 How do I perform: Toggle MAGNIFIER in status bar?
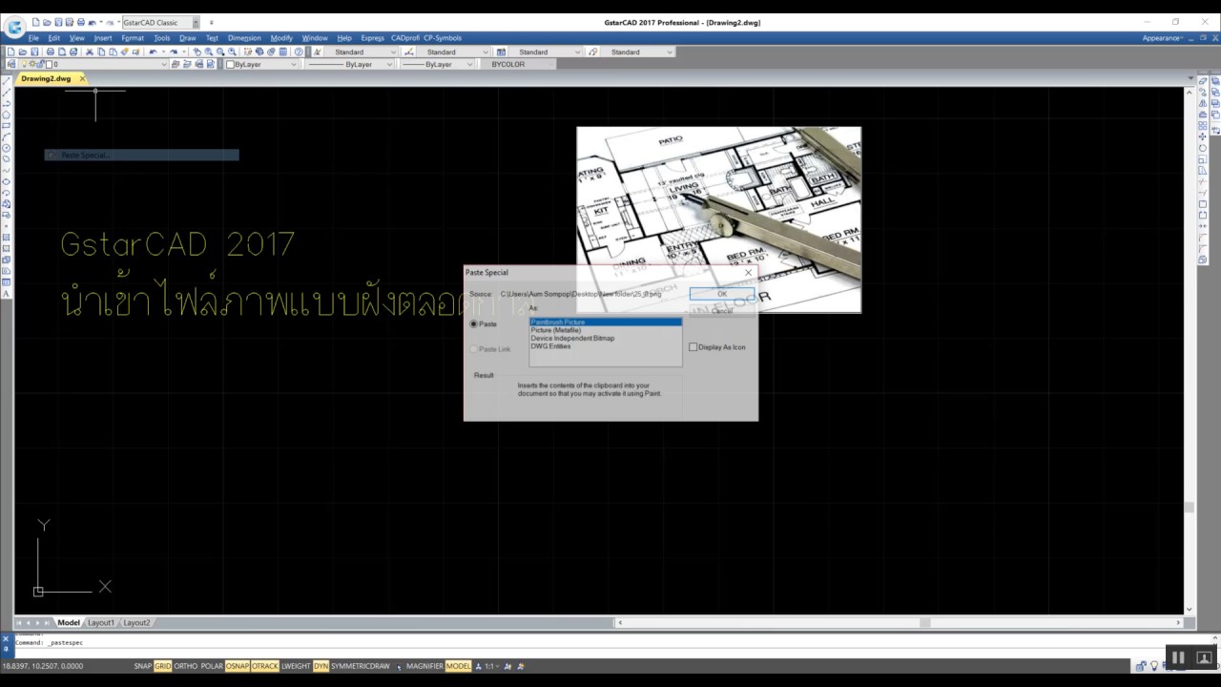[x=424, y=666]
